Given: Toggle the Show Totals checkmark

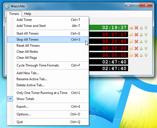Looking at the screenshot, I should [10, 99].
